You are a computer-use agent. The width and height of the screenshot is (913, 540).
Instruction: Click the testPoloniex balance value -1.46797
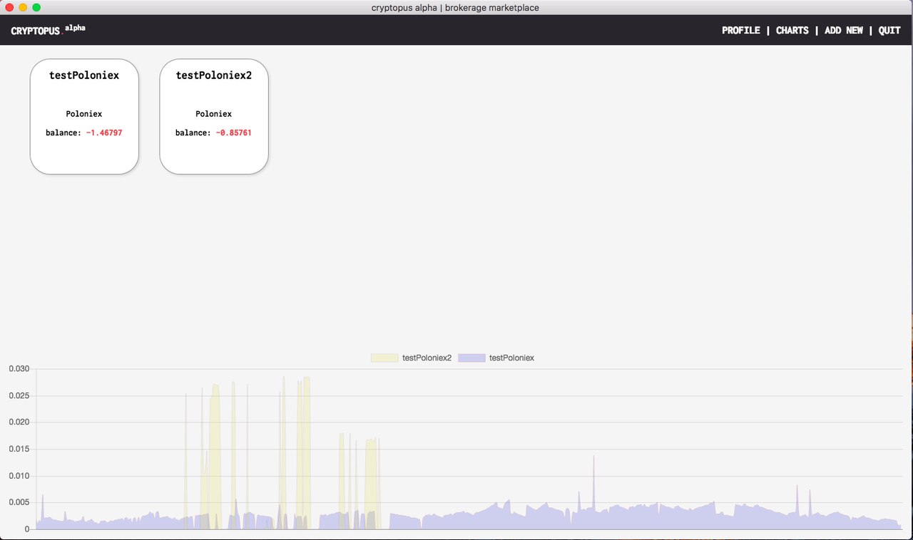pyautogui.click(x=104, y=133)
